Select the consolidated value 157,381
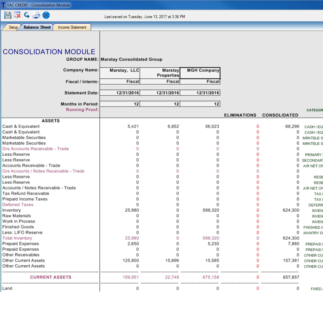 291,260
